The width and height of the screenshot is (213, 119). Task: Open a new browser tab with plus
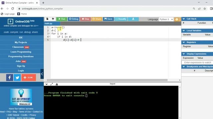click(x=43, y=3)
